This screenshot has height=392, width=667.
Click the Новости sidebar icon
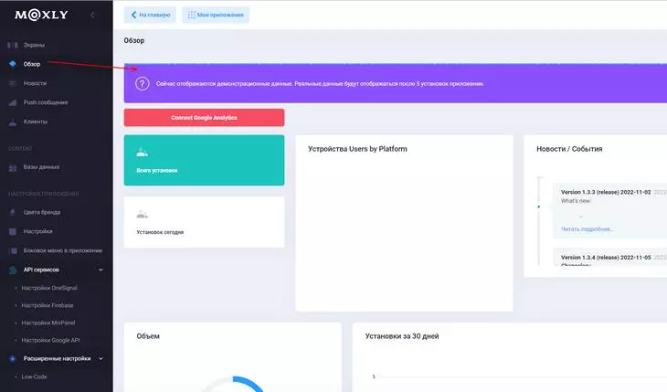pyautogui.click(x=13, y=83)
